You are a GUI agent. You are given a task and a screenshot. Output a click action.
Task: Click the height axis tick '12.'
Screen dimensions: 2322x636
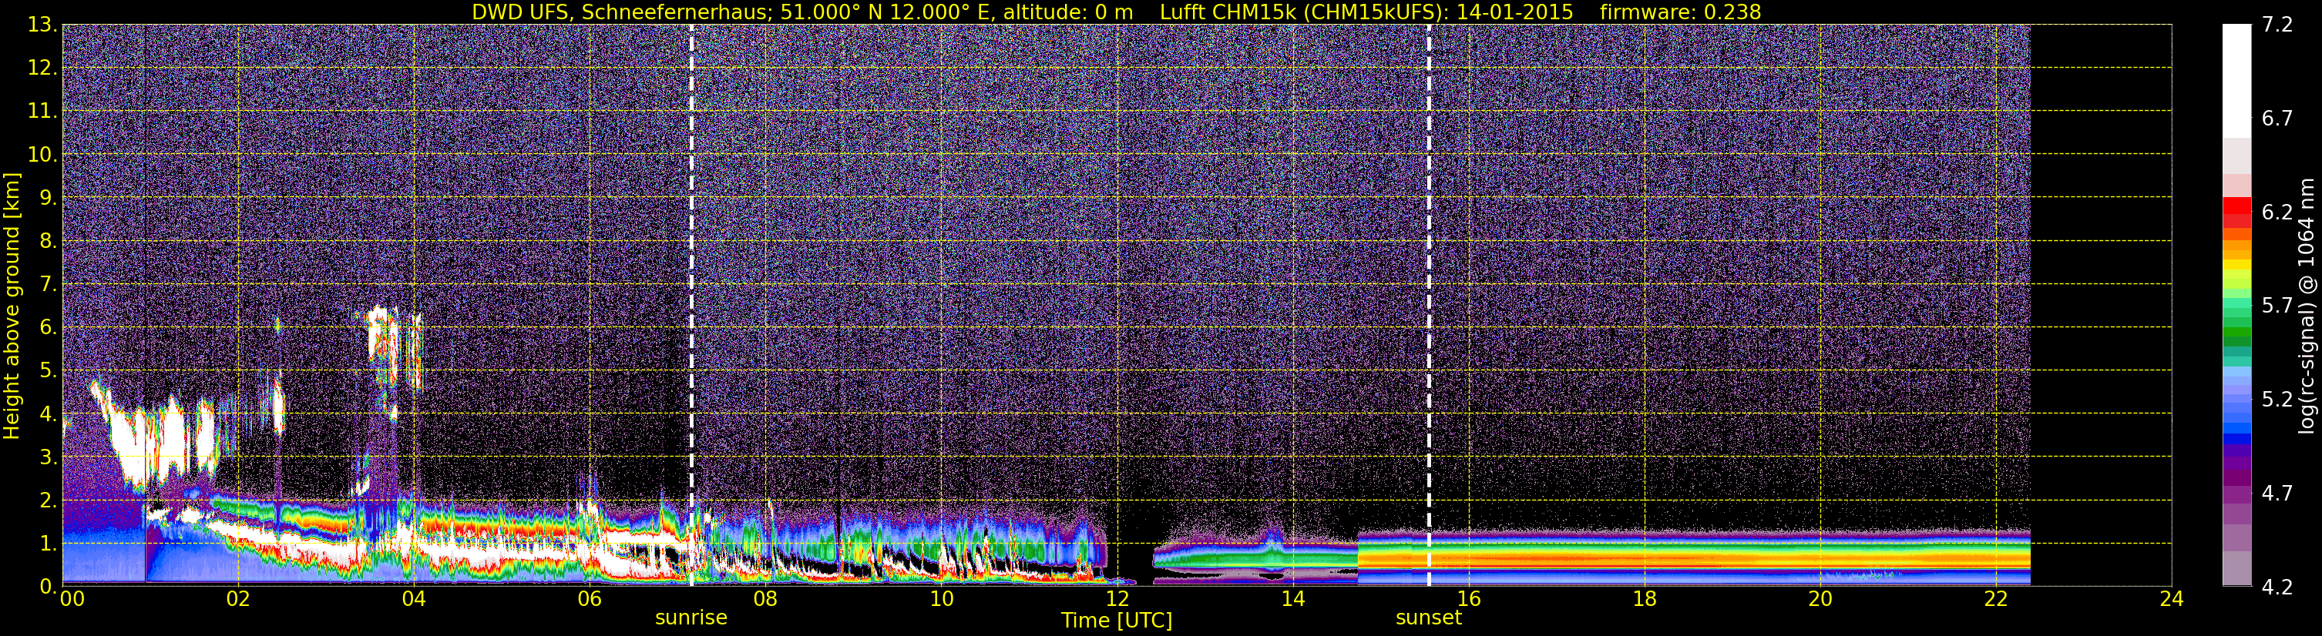coord(42,68)
